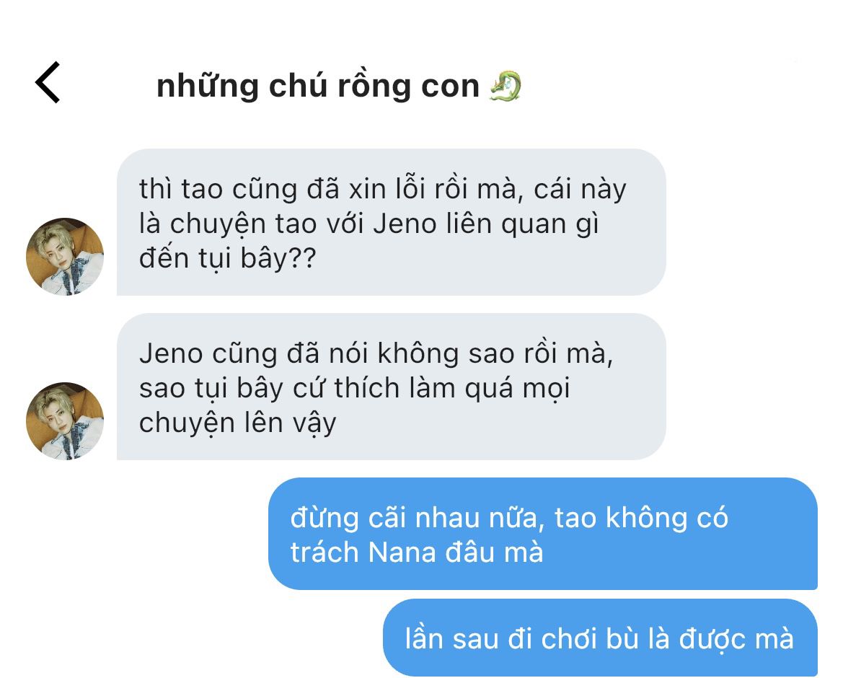This screenshot has width=843, height=678.
Task: Select the gray message starting "Jeno cũng đã nói"
Action: pos(392,387)
